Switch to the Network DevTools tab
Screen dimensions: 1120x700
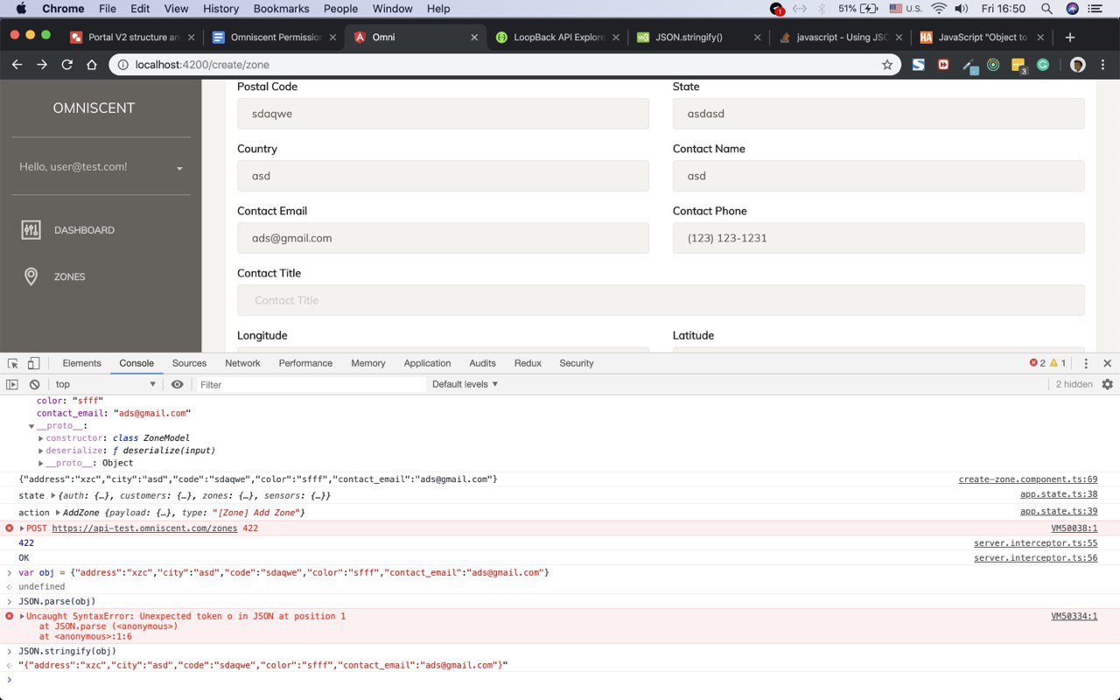pyautogui.click(x=242, y=363)
